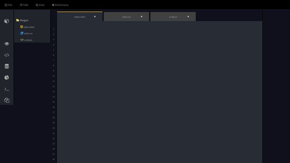Click Find in the top menu bar
This screenshot has height=163, width=290.
coord(40,5)
